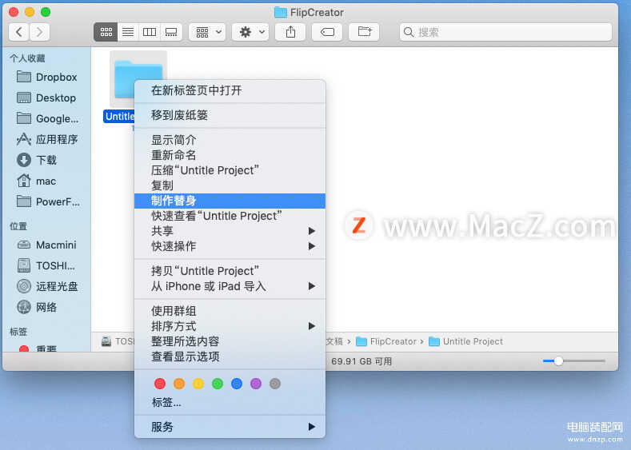This screenshot has width=631, height=450.
Task: Choose 显示简介 from the context menu
Action: point(230,140)
